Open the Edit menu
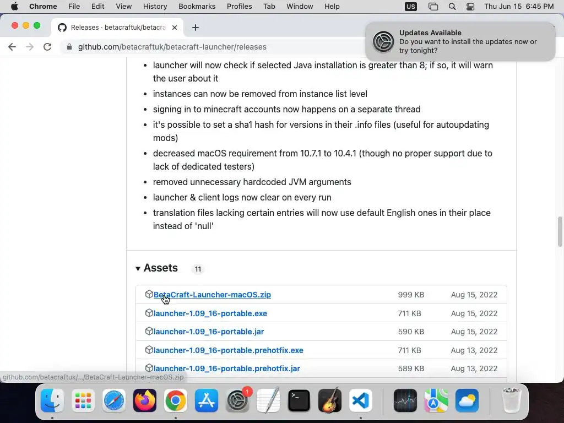This screenshot has height=423, width=564. [97, 7]
